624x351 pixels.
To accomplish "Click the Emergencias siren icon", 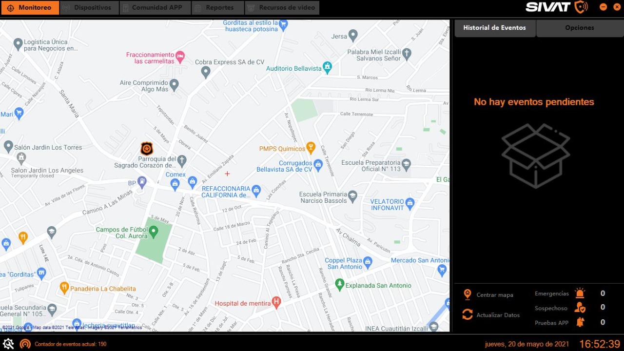I will [x=580, y=293].
